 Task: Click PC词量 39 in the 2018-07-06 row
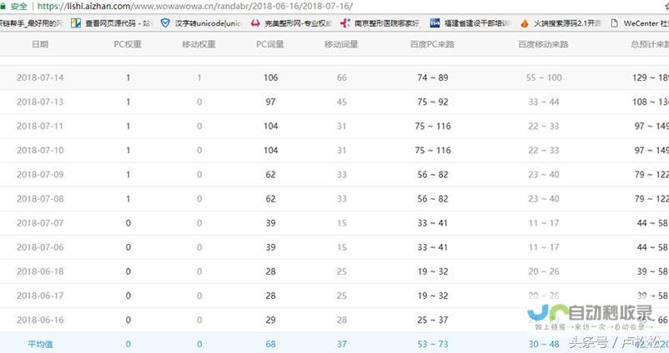tap(270, 247)
